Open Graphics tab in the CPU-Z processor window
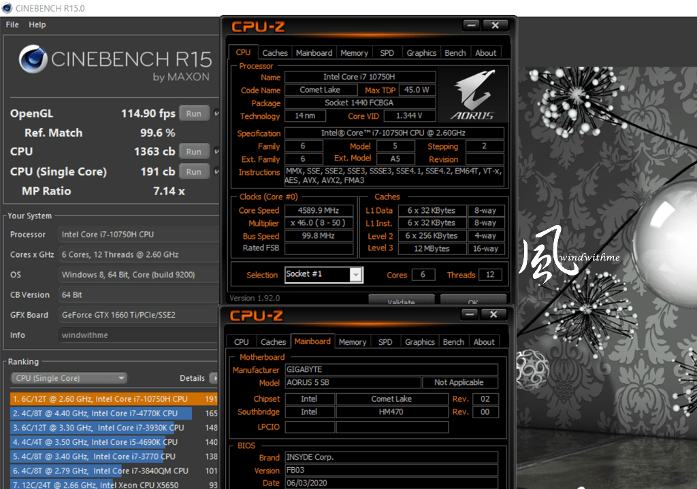Viewport: 697px width, 489px height. 421,53
